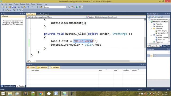Click the editor vertical scrollbar thumb
Image resolution: width=171 pixels, height=96 pixels.
(145, 42)
